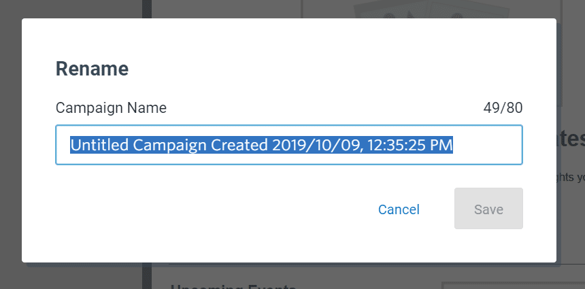585x289 pixels.
Task: Click the Rename dialog heading
Action: coord(92,69)
